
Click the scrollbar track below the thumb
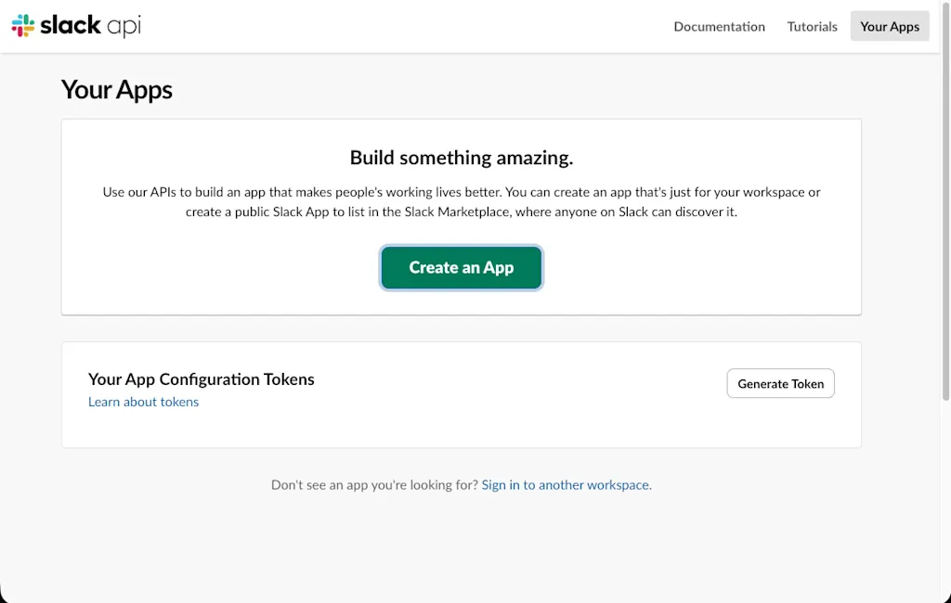944,497
